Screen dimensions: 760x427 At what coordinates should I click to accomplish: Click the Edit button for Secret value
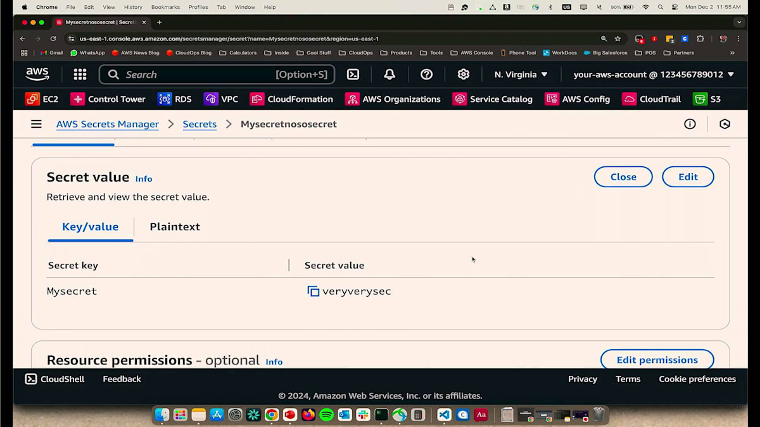pyautogui.click(x=688, y=177)
